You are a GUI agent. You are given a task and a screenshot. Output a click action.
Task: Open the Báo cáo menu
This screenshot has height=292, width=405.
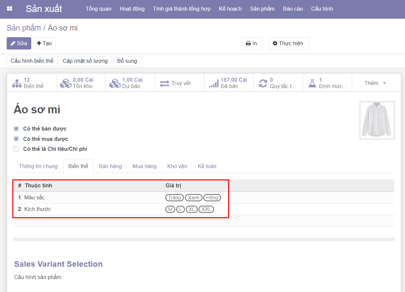(x=293, y=9)
